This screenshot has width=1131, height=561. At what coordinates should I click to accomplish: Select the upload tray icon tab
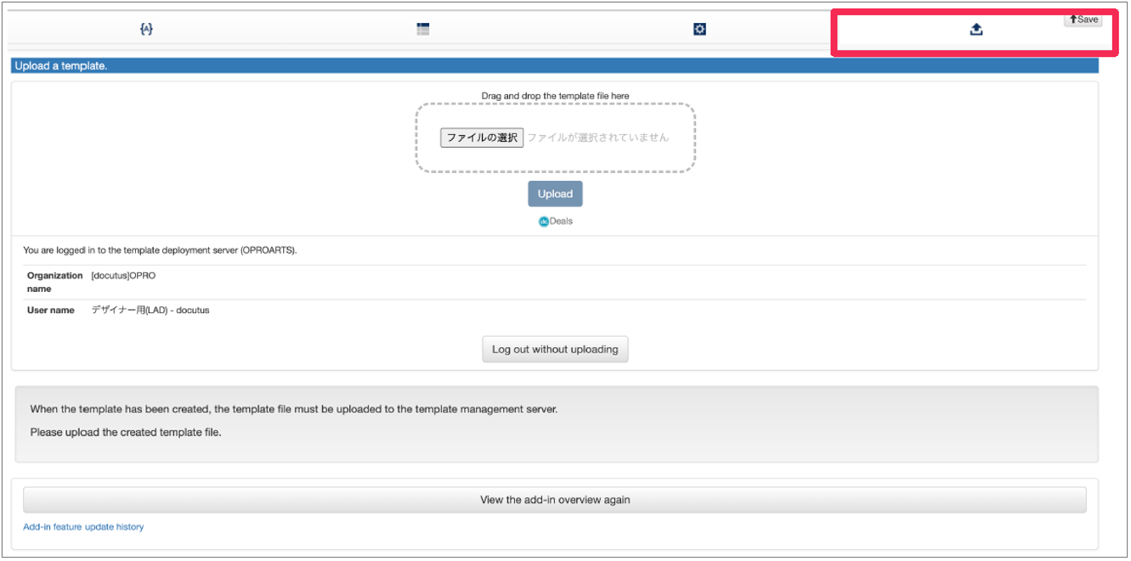[x=976, y=30]
